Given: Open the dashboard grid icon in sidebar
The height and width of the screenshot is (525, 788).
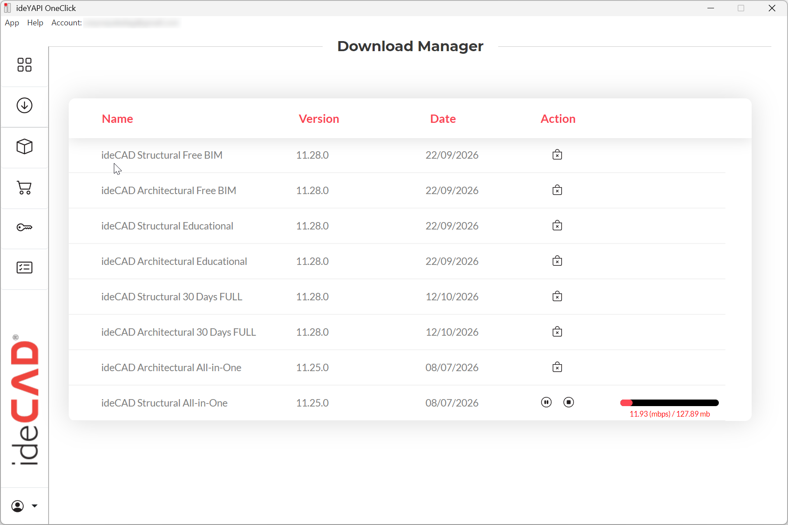Looking at the screenshot, I should pos(25,65).
